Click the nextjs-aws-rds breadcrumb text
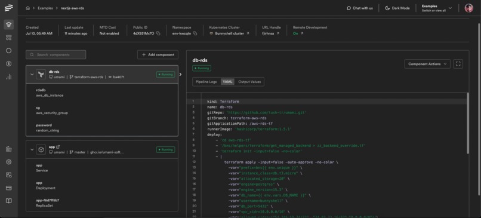This screenshot has height=218, width=481. point(72,8)
